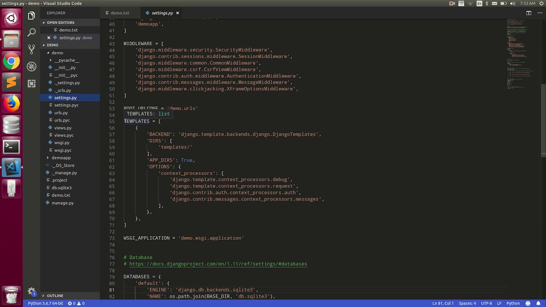Open notifications bell in status bar
This screenshot has height=307, width=546.
point(539,303)
